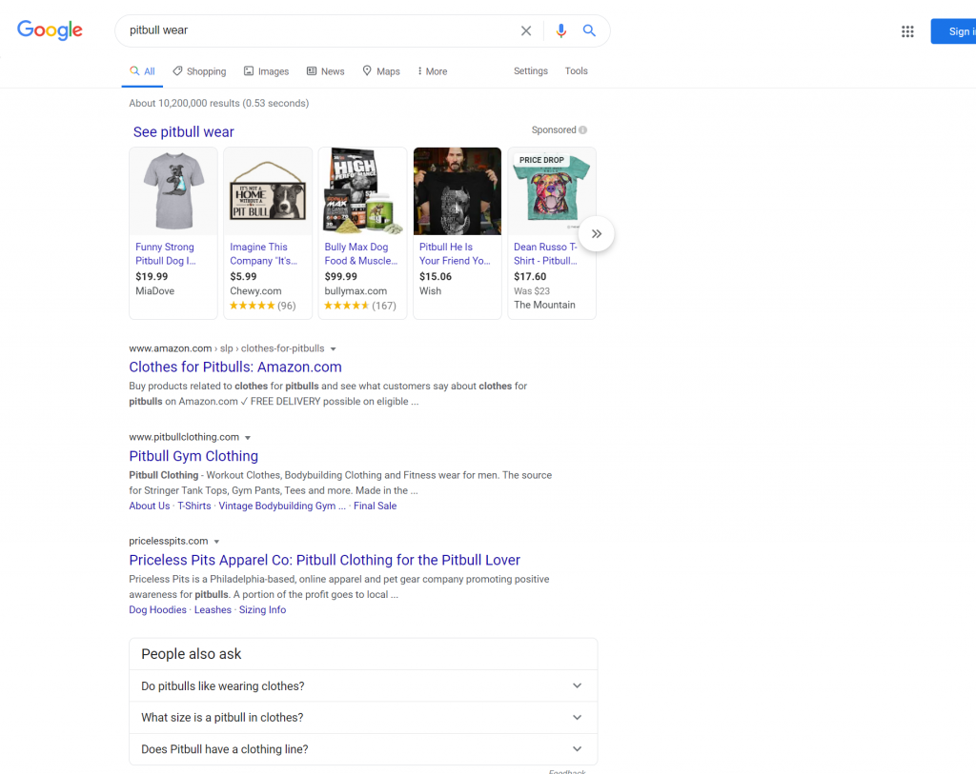Image resolution: width=976 pixels, height=774 pixels.
Task: Open T-Shirts sitelink
Action: tap(194, 506)
